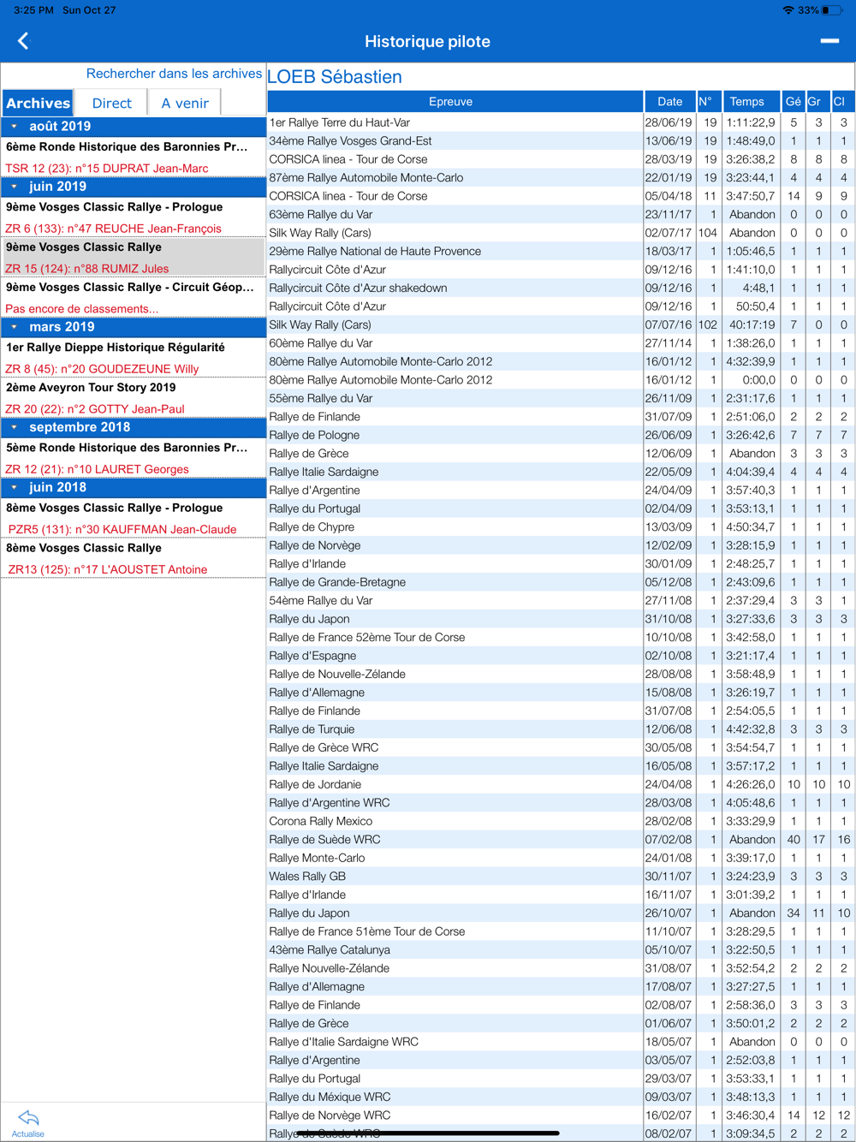Select ZR13 (125): n°17 L'AOUSTET Antoine
This screenshot has width=856, height=1142.
pyautogui.click(x=108, y=569)
